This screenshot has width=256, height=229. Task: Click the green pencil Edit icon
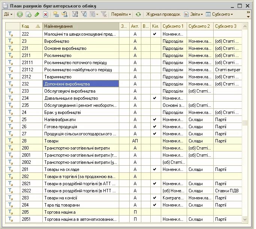[x=37, y=14]
